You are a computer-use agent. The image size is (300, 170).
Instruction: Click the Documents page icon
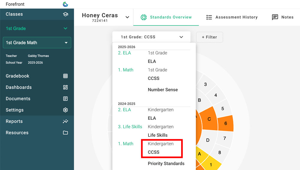pos(65,99)
